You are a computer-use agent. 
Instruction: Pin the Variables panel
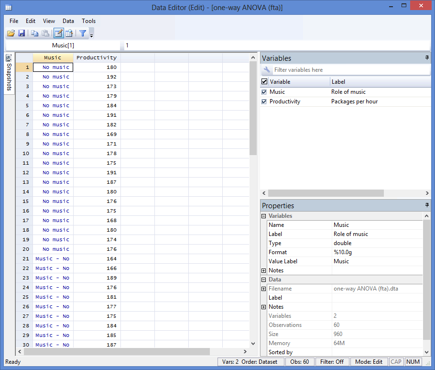point(427,58)
